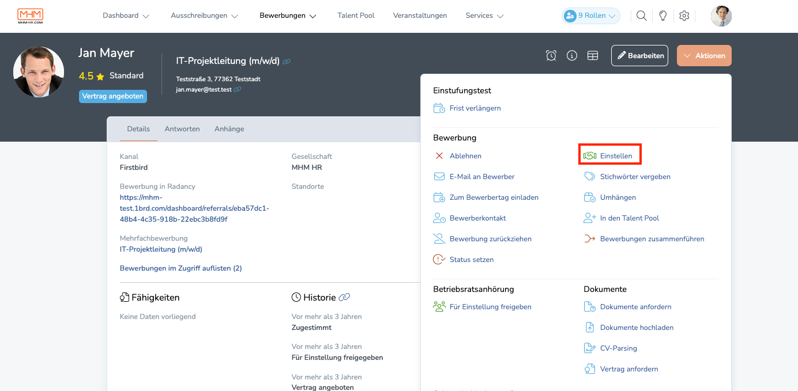
Task: Click link icon beside jan.mayer@test.test
Action: pos(238,89)
